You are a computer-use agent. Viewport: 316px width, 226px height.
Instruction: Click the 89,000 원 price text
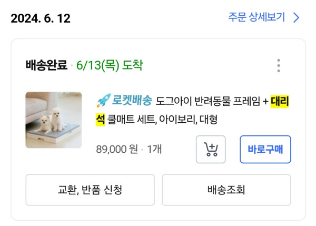(x=117, y=150)
